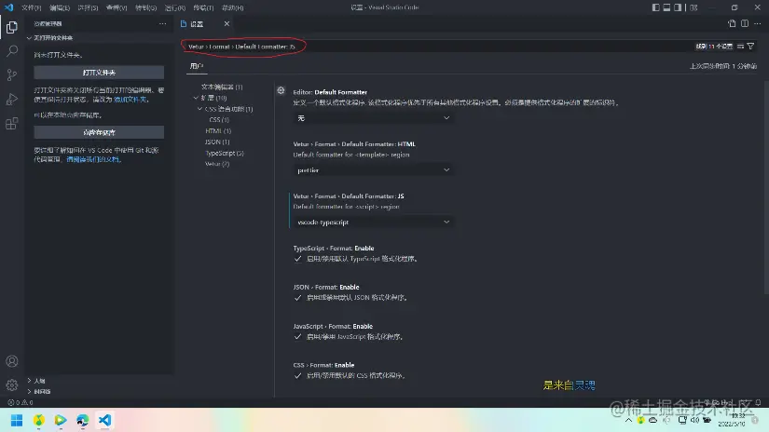The height and width of the screenshot is (432, 769).
Task: Open the View menu
Action: tap(117, 7)
